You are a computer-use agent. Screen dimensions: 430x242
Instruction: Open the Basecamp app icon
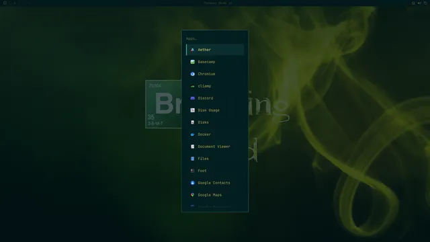[193, 62]
